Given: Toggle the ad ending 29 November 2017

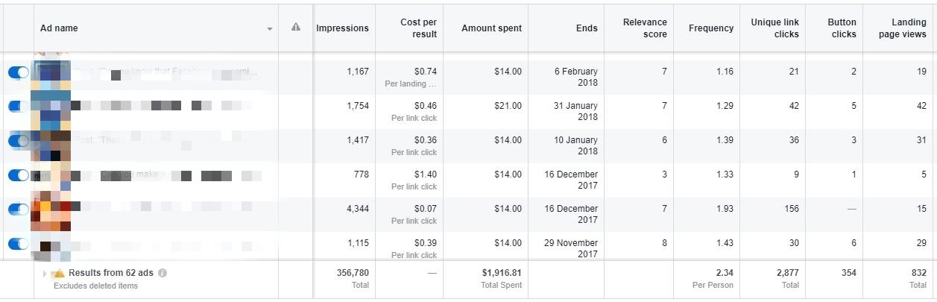Looking at the screenshot, I should click(19, 244).
